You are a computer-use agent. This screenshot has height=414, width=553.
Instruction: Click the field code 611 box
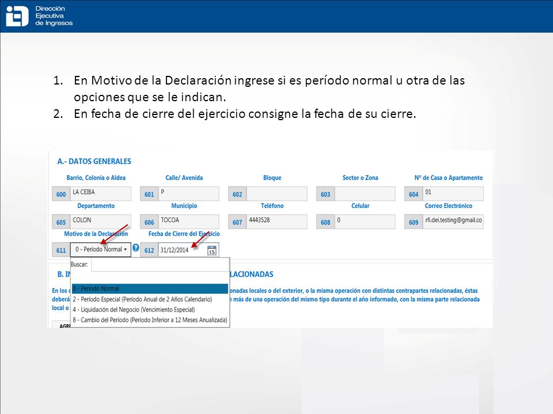click(x=61, y=250)
